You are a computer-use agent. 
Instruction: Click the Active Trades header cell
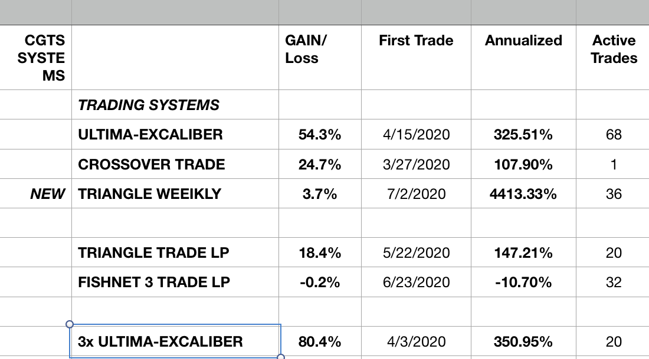point(614,49)
